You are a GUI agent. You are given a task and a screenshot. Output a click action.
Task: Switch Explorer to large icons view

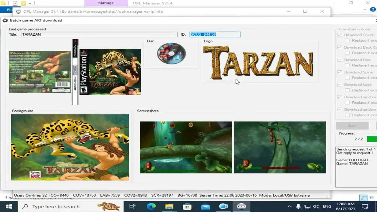(371, 198)
